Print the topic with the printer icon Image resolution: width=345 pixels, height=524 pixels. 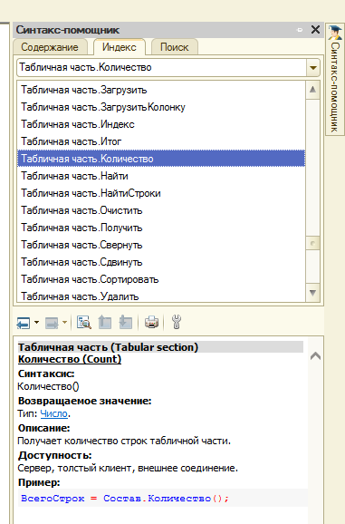(x=151, y=323)
